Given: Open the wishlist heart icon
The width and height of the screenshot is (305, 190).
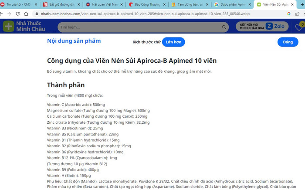Looking at the screenshot, I should click(299, 27).
